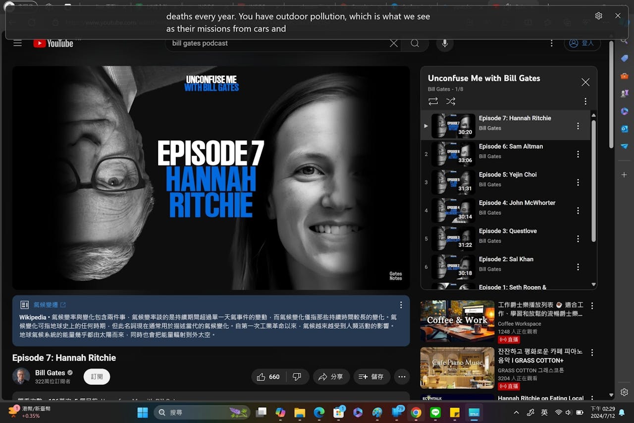634x423 pixels.
Task: Open live caption settings gear
Action: pyautogui.click(x=599, y=16)
